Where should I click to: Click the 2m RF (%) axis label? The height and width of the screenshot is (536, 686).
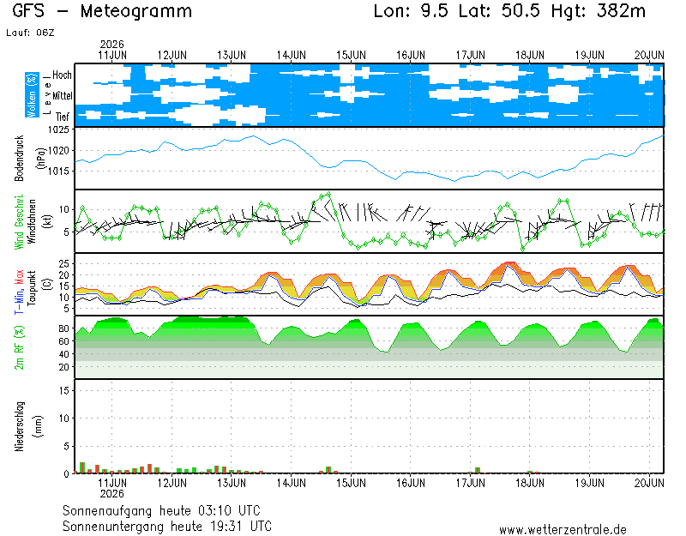(19, 347)
